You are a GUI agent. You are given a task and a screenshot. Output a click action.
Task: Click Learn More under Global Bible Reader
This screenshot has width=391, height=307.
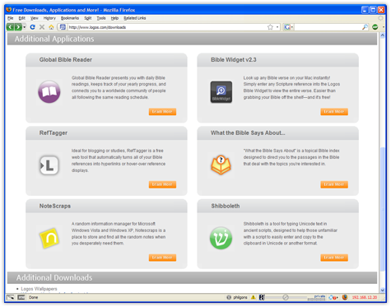tap(162, 112)
